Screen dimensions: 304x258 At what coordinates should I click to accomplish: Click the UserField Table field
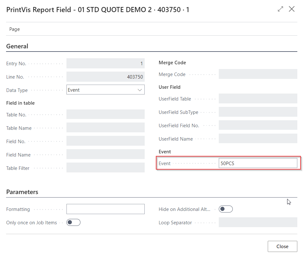tap(258, 99)
